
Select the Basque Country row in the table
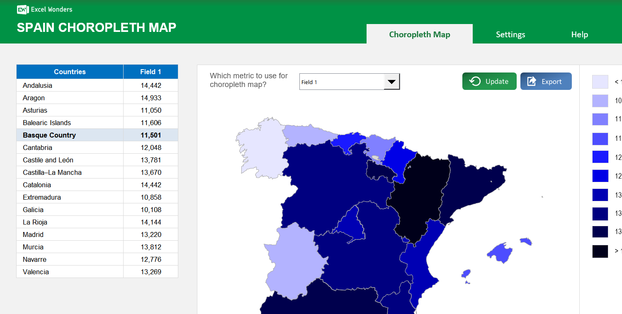coord(70,135)
